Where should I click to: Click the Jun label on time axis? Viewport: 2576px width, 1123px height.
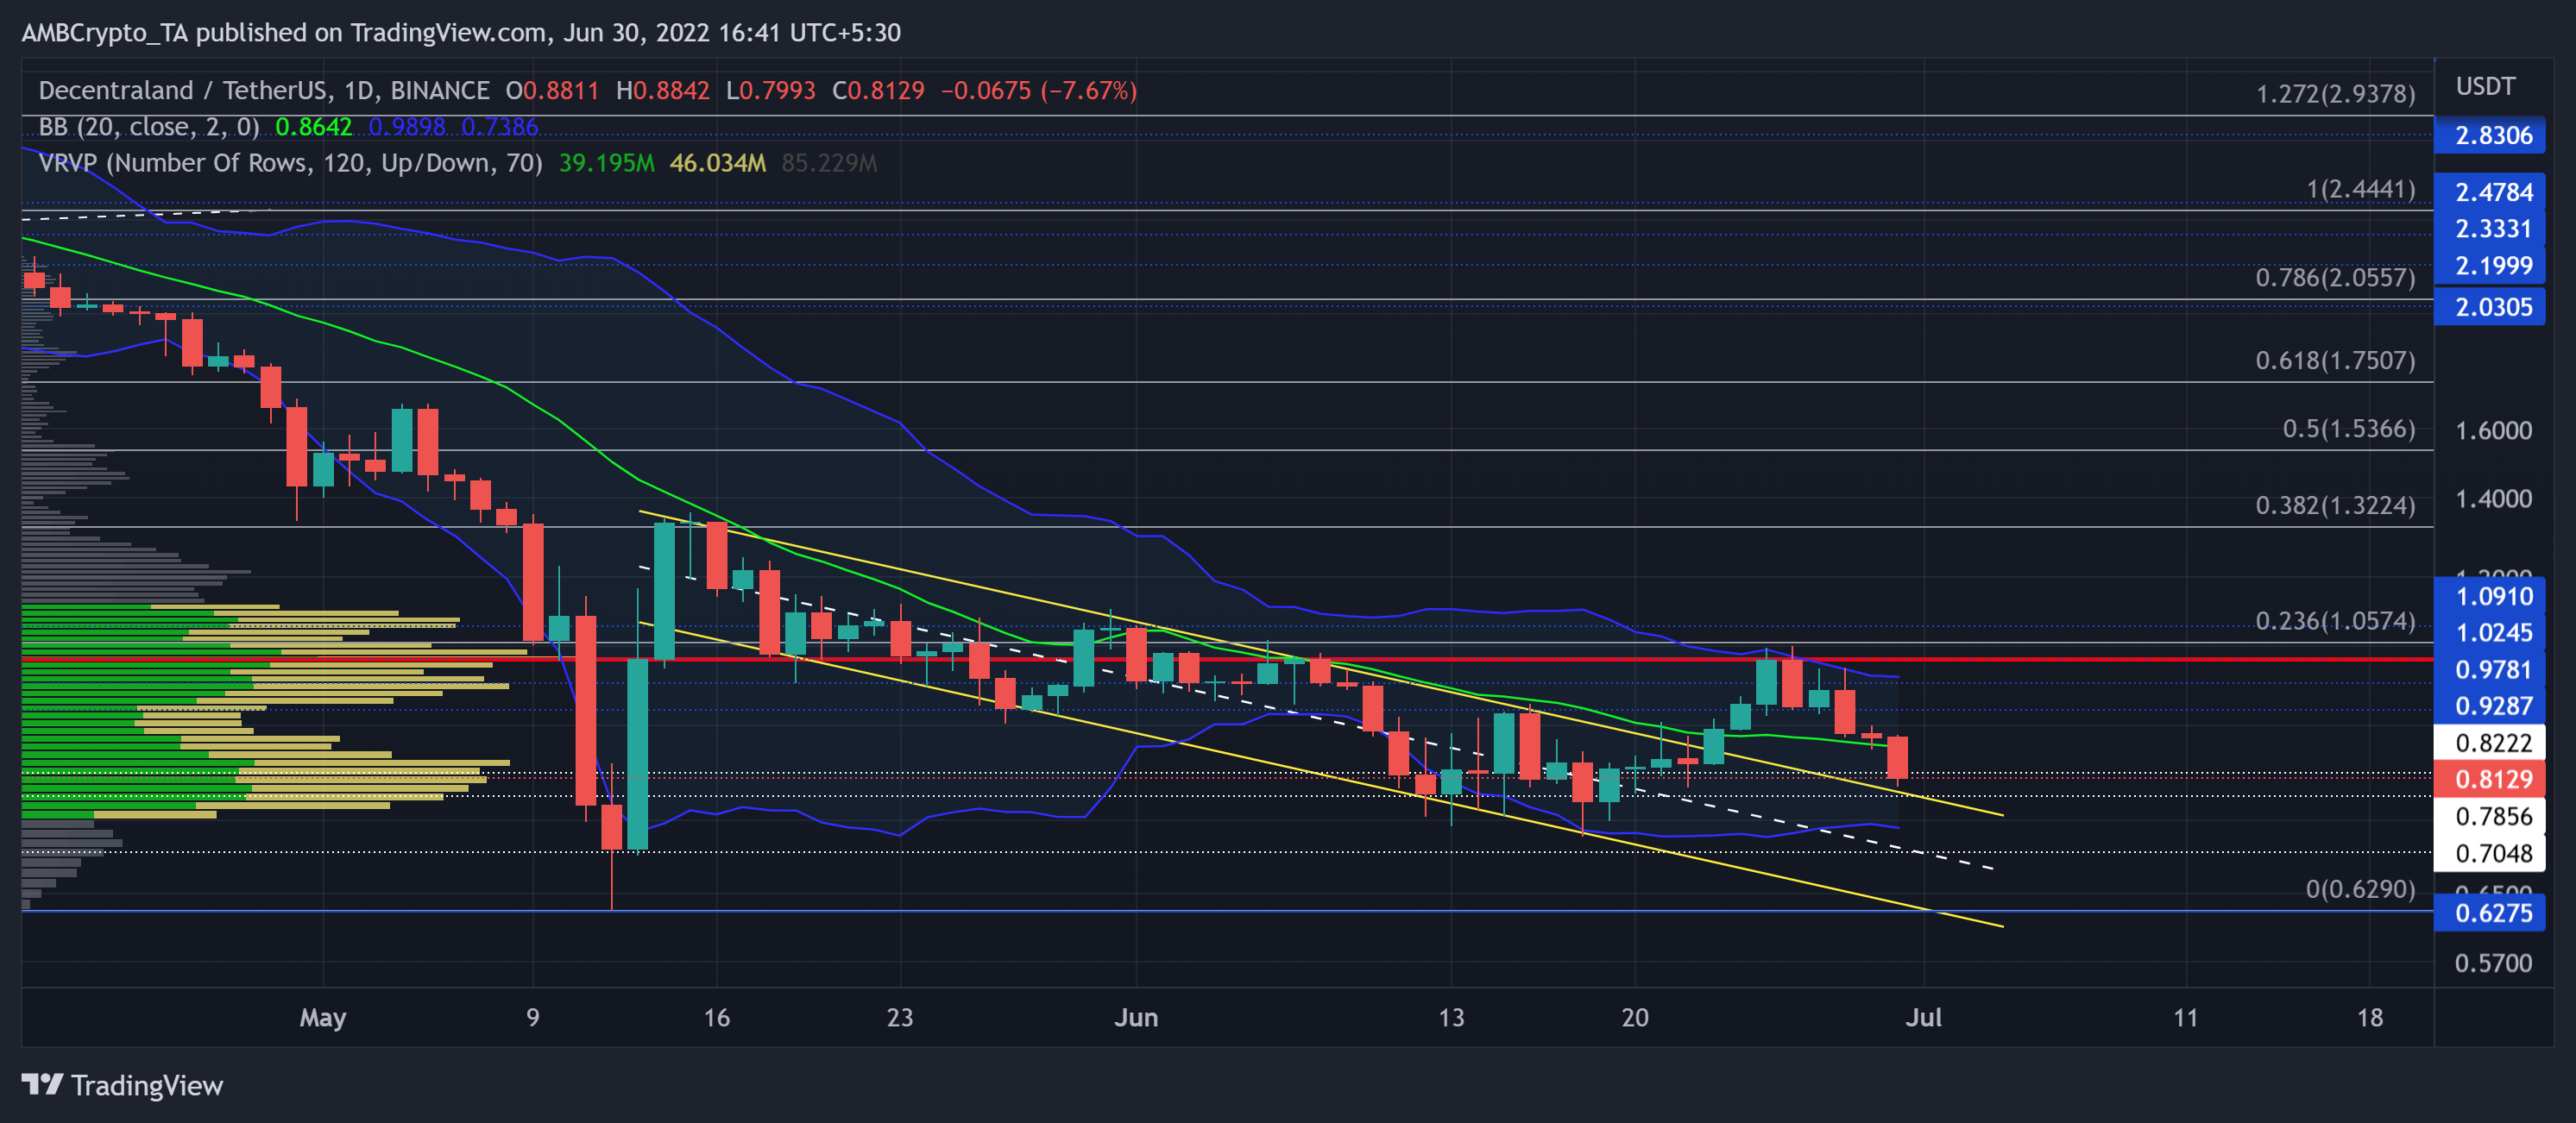1136,1017
